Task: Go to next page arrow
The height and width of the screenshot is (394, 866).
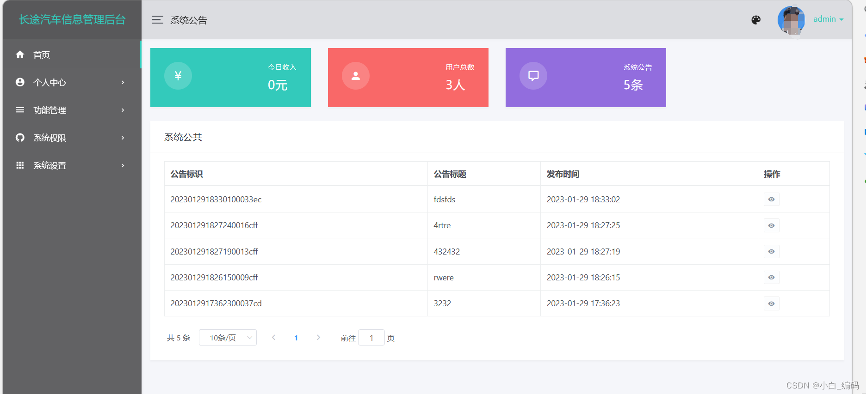Action: coord(318,338)
